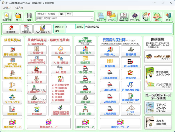
Task: Launch 省エネ診断エキスパート
Action: point(158,73)
